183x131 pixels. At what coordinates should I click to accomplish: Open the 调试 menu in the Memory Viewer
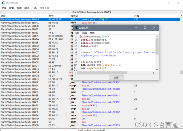tap(27, 8)
